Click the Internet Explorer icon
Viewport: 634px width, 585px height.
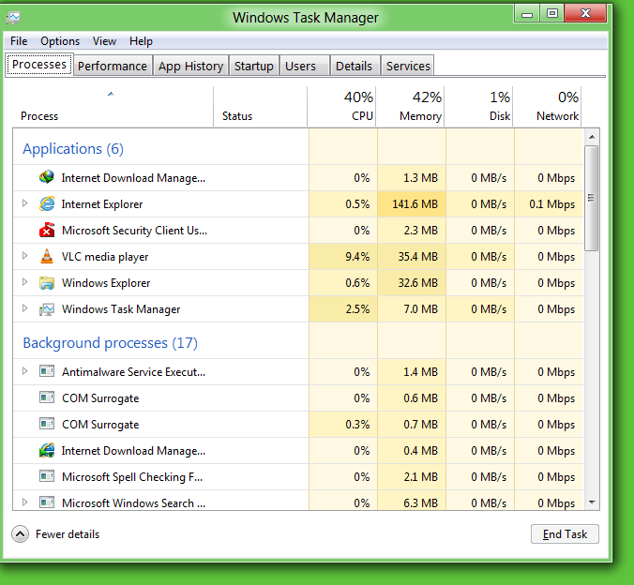pos(47,203)
